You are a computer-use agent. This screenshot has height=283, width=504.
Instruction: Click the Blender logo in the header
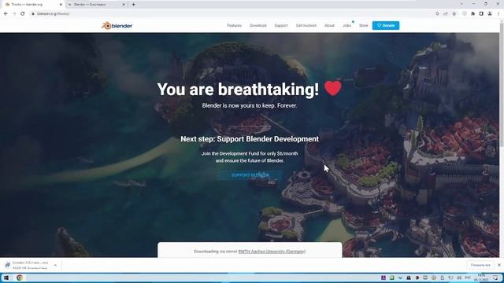pyautogui.click(x=117, y=26)
